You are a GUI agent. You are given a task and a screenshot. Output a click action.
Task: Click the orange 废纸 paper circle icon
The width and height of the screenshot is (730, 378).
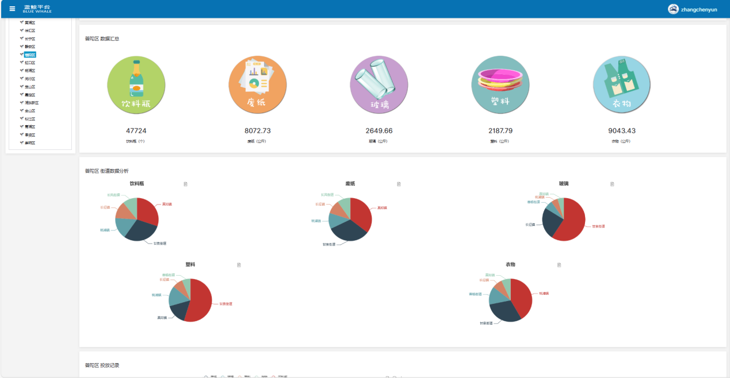[x=258, y=85]
